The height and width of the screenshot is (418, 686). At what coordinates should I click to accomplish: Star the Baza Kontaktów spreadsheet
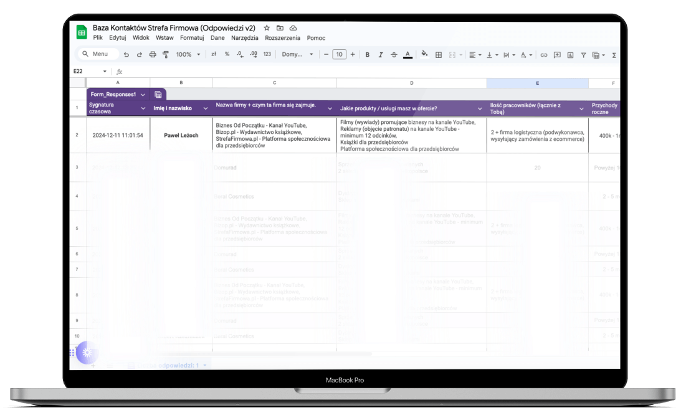(x=267, y=28)
